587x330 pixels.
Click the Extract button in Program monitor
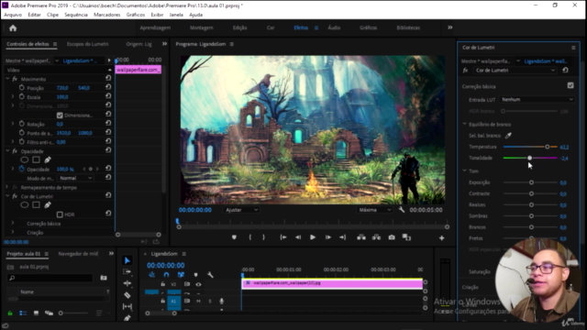[376, 237]
